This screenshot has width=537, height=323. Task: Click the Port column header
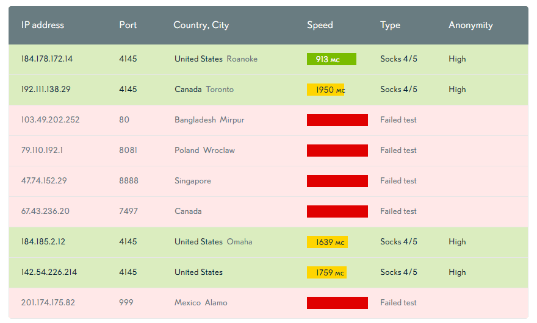click(x=128, y=25)
